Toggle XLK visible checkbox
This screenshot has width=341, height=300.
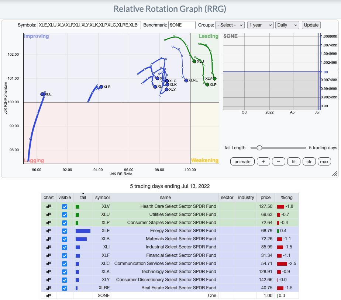[65, 272]
